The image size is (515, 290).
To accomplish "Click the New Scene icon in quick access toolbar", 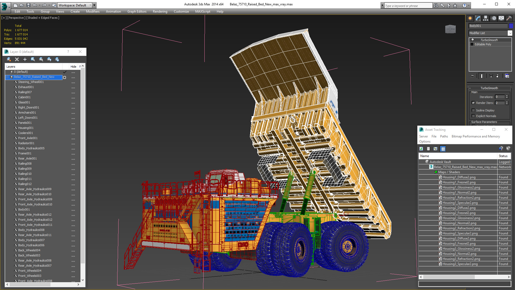I will [16, 5].
